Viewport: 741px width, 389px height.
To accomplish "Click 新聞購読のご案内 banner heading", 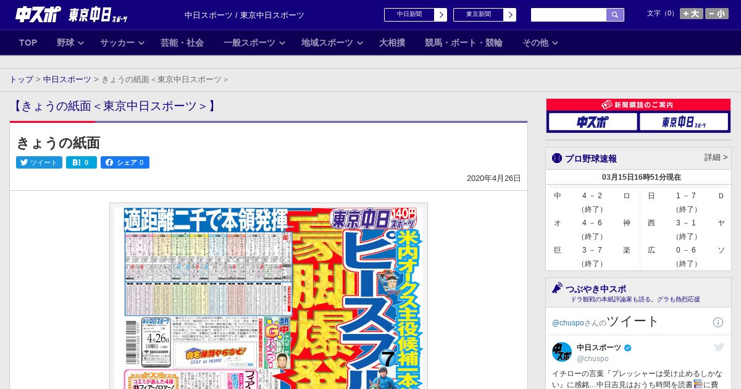I will tap(638, 105).
